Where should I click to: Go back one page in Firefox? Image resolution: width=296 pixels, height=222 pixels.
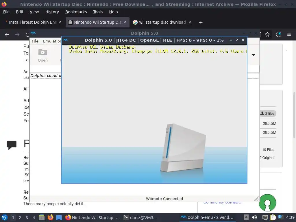[x=7, y=35]
